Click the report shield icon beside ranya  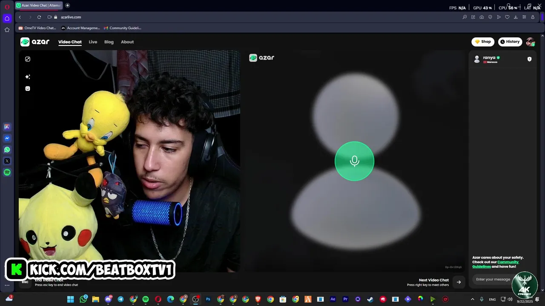point(529,59)
